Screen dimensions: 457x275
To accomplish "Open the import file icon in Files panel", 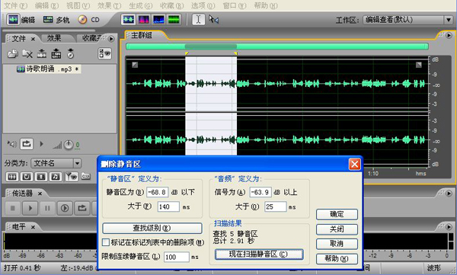I will (x=13, y=53).
